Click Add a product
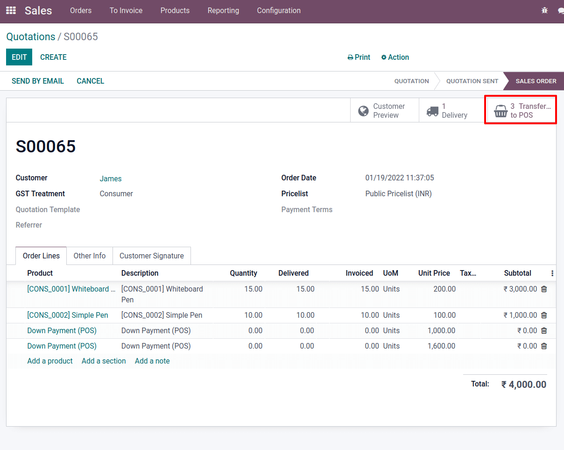This screenshot has width=564, height=450. [50, 361]
